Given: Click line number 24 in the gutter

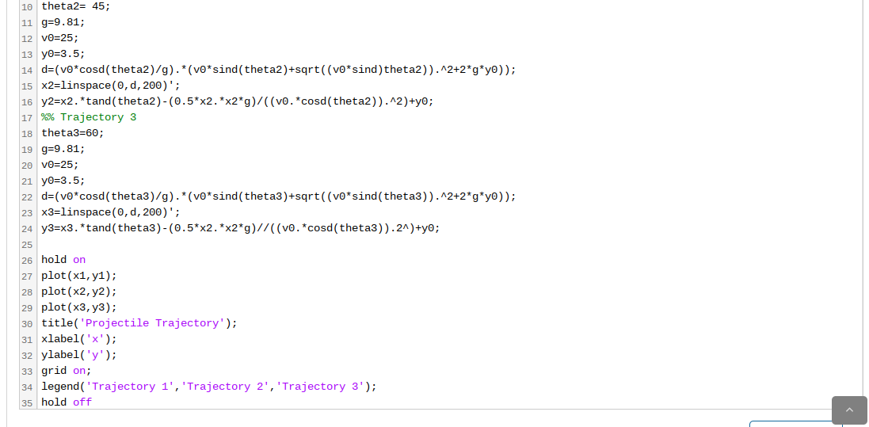Looking at the screenshot, I should coord(27,229).
